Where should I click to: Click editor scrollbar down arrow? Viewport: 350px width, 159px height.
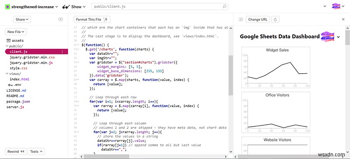tap(231, 152)
